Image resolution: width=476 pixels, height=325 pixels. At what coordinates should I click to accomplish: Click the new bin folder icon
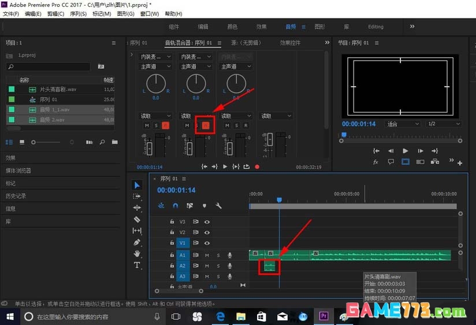pos(114,142)
